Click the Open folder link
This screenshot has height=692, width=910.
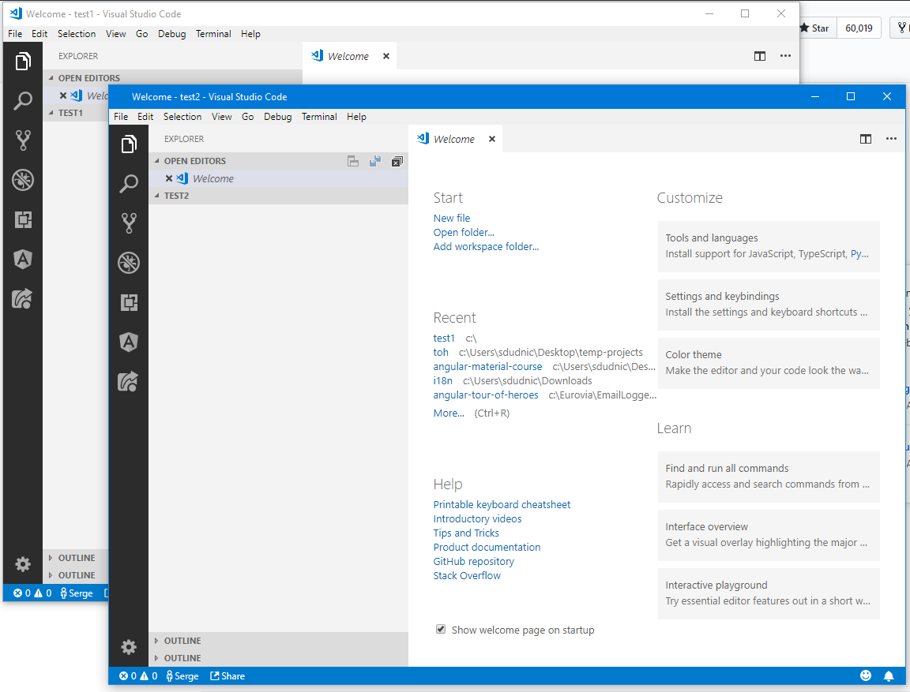click(463, 232)
